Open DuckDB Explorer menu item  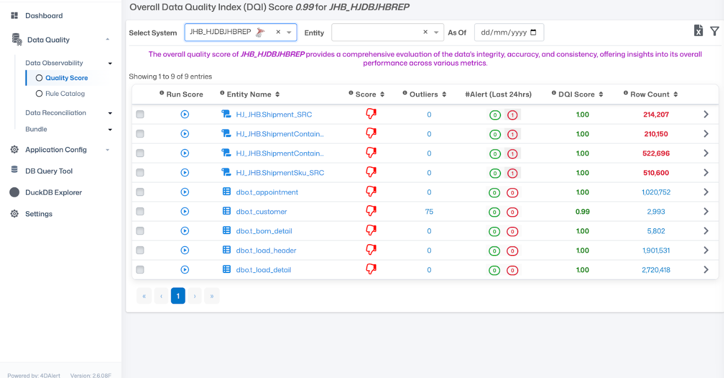pos(54,192)
